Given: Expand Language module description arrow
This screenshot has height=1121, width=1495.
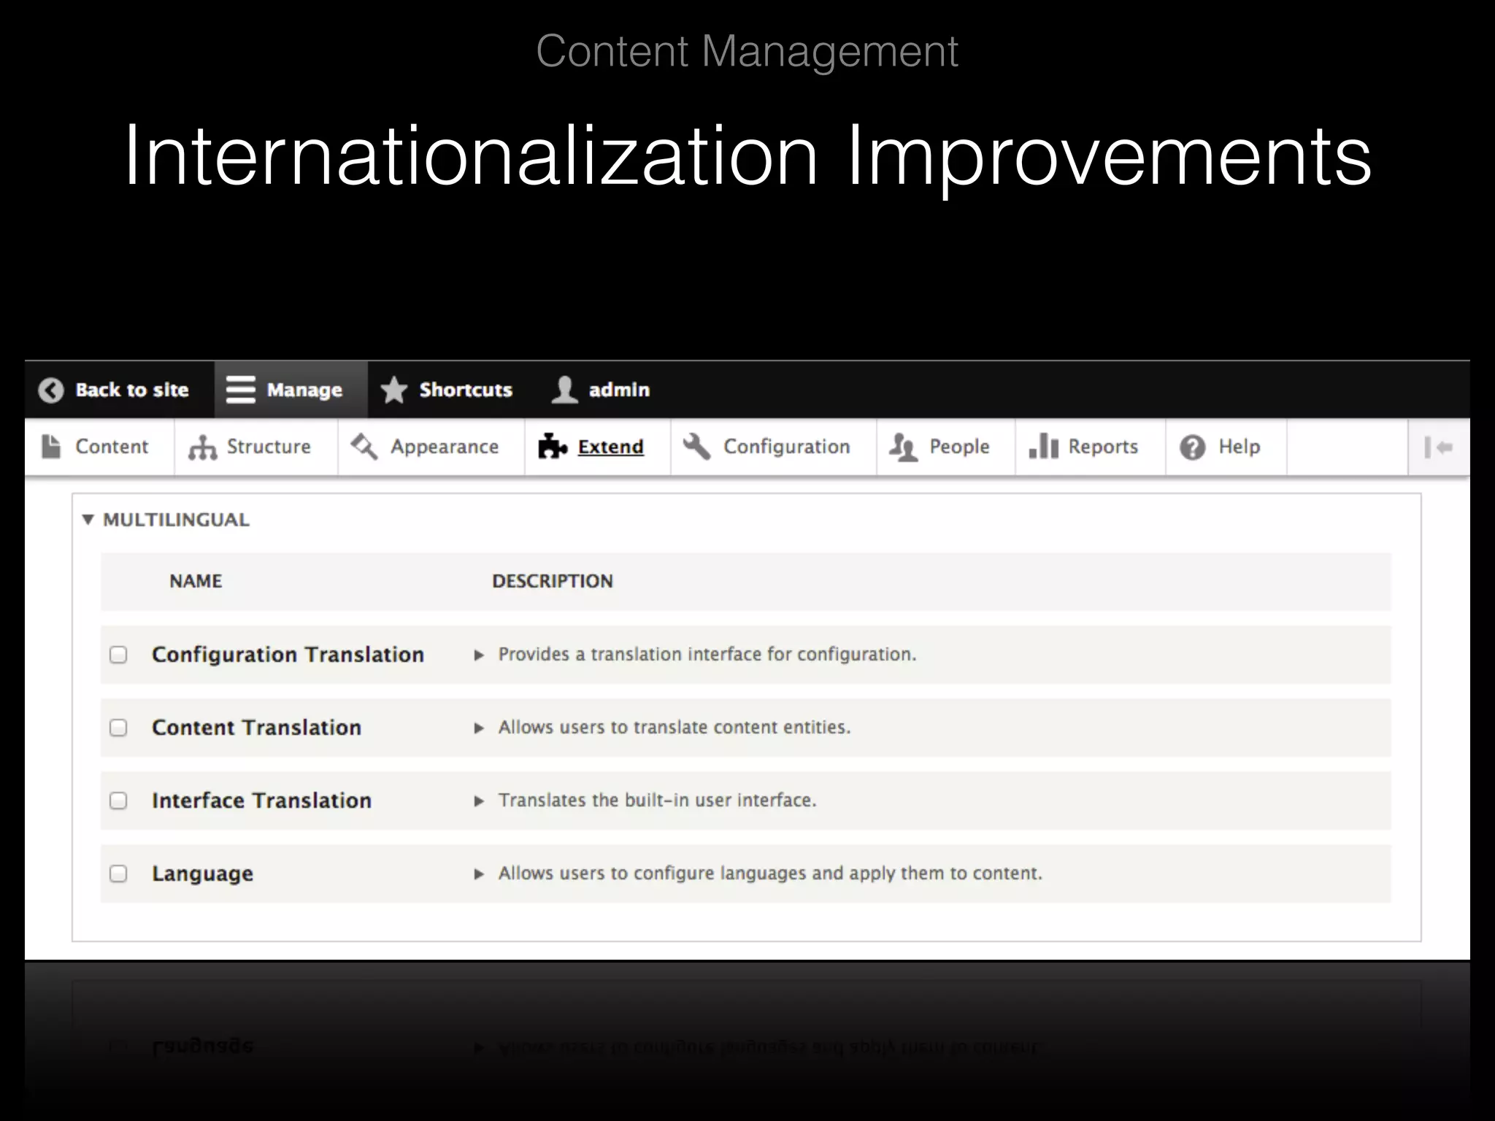Looking at the screenshot, I should (x=479, y=874).
